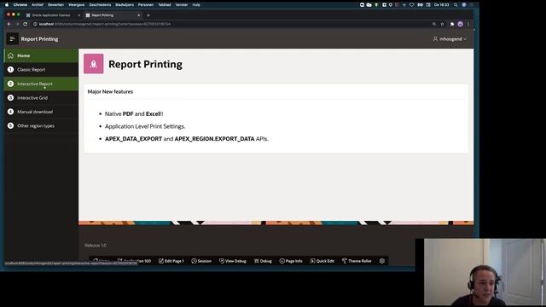This screenshot has height=307, width=546.
Task: Click Application Level Print Settings text
Action: [x=145, y=126]
